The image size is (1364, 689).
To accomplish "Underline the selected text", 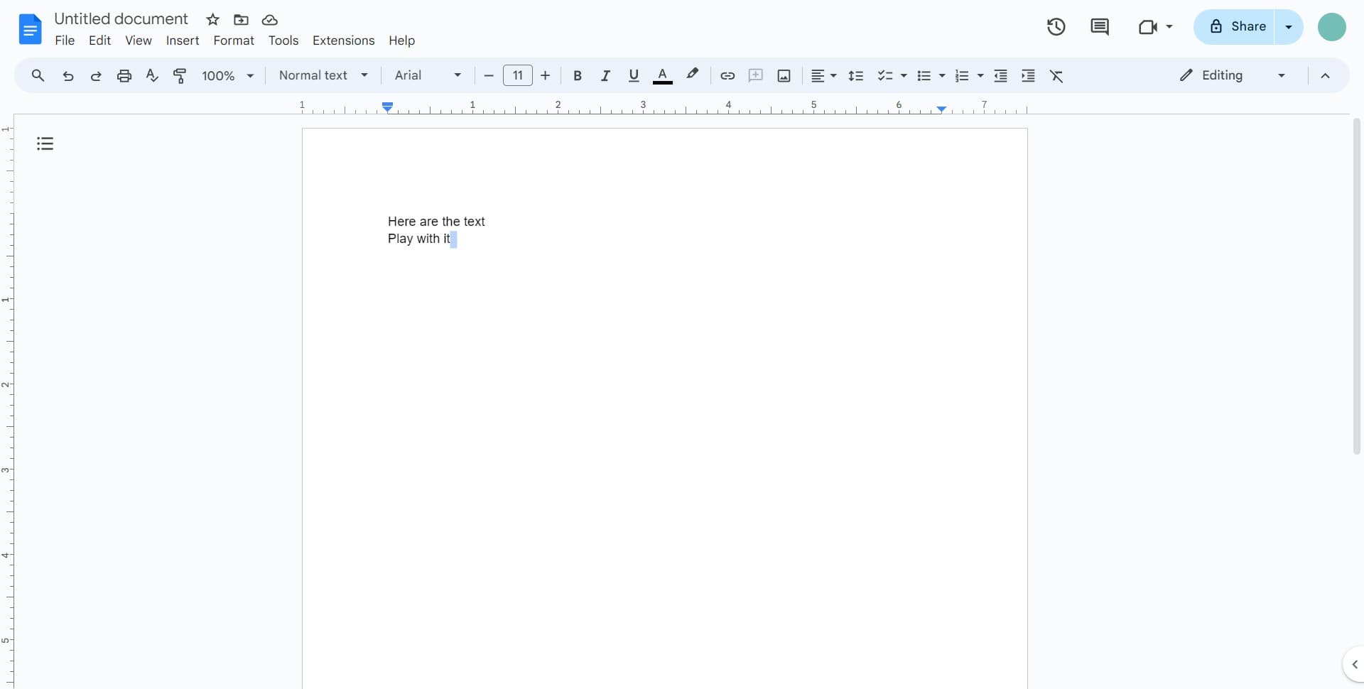I will click(x=634, y=75).
